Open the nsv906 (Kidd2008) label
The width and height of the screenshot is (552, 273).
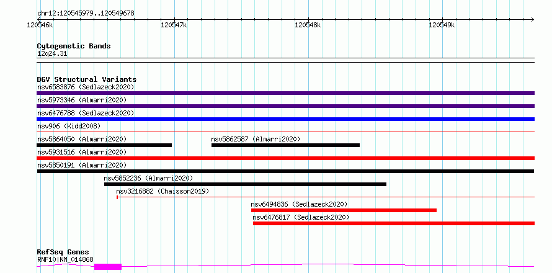click(69, 126)
